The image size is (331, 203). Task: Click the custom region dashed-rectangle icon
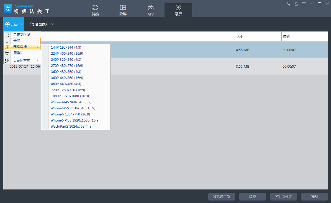(x=7, y=35)
